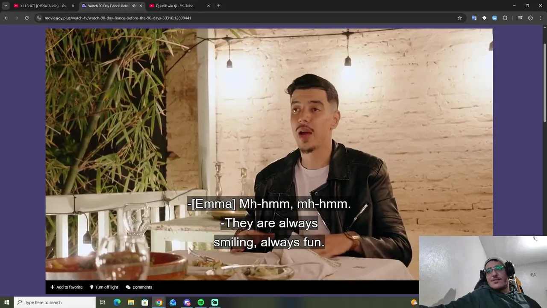Viewport: 547px width, 308px height.
Task: Switch to the Dj rafik win tji YouTube tab
Action: [179, 6]
